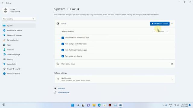This screenshot has height=108, width=193.
Task: Click the weather widget icon on taskbar
Action: coord(4,105)
